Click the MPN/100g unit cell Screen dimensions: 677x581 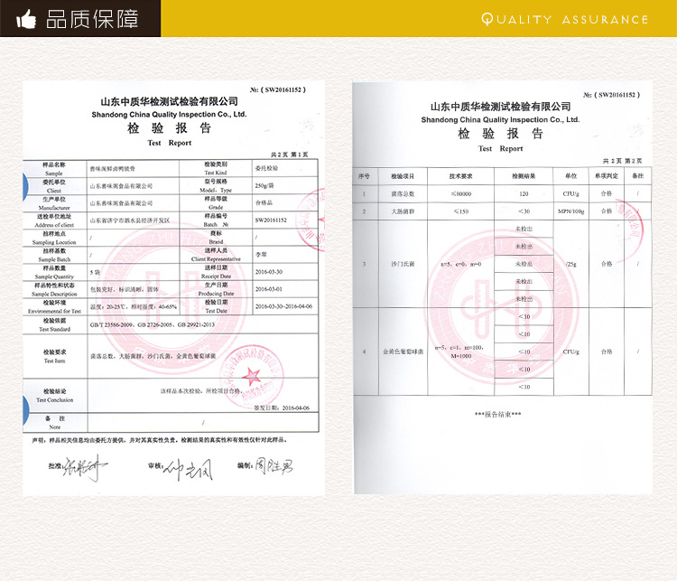point(570,211)
